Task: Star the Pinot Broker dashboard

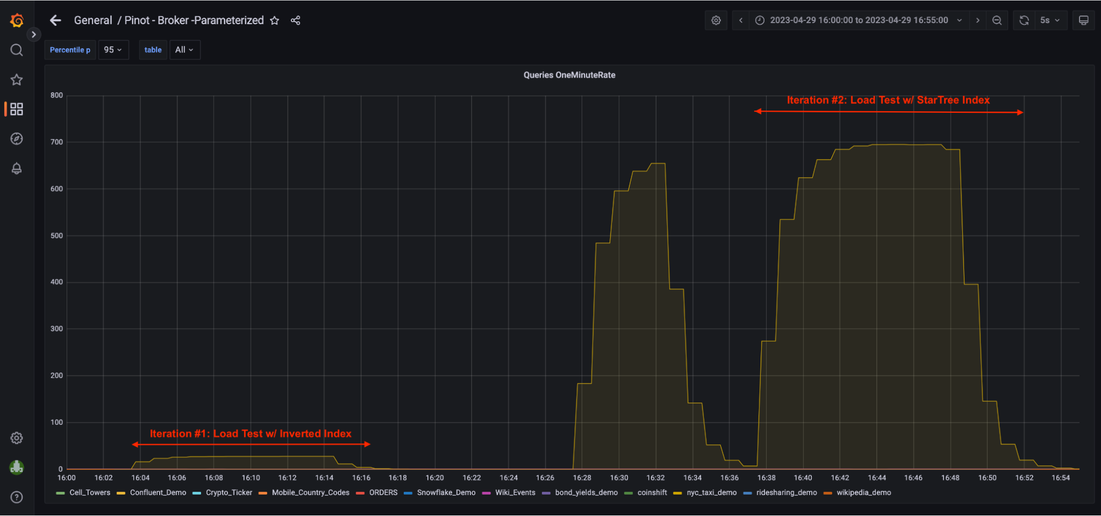Action: coord(274,20)
